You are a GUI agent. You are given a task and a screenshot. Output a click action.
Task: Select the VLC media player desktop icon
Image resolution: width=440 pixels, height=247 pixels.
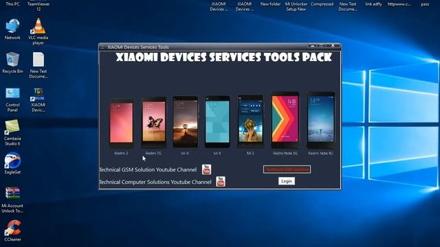tap(38, 32)
